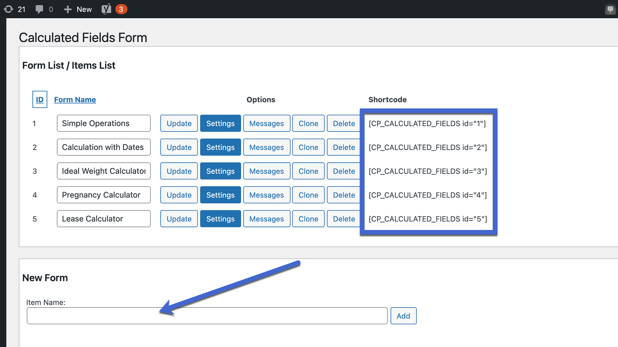
Task: Click Messages button for Pregnancy Calculator
Action: [x=266, y=194]
